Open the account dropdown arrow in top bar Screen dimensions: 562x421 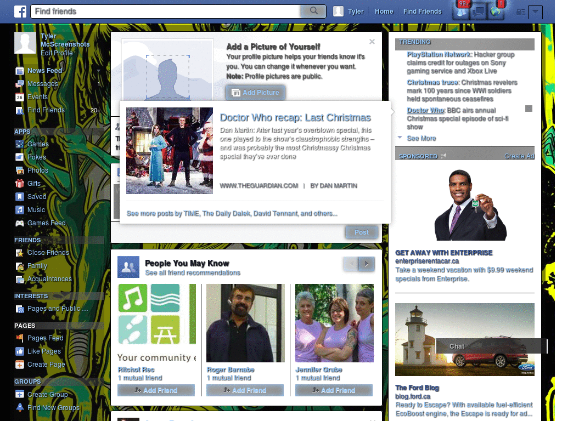pyautogui.click(x=536, y=12)
